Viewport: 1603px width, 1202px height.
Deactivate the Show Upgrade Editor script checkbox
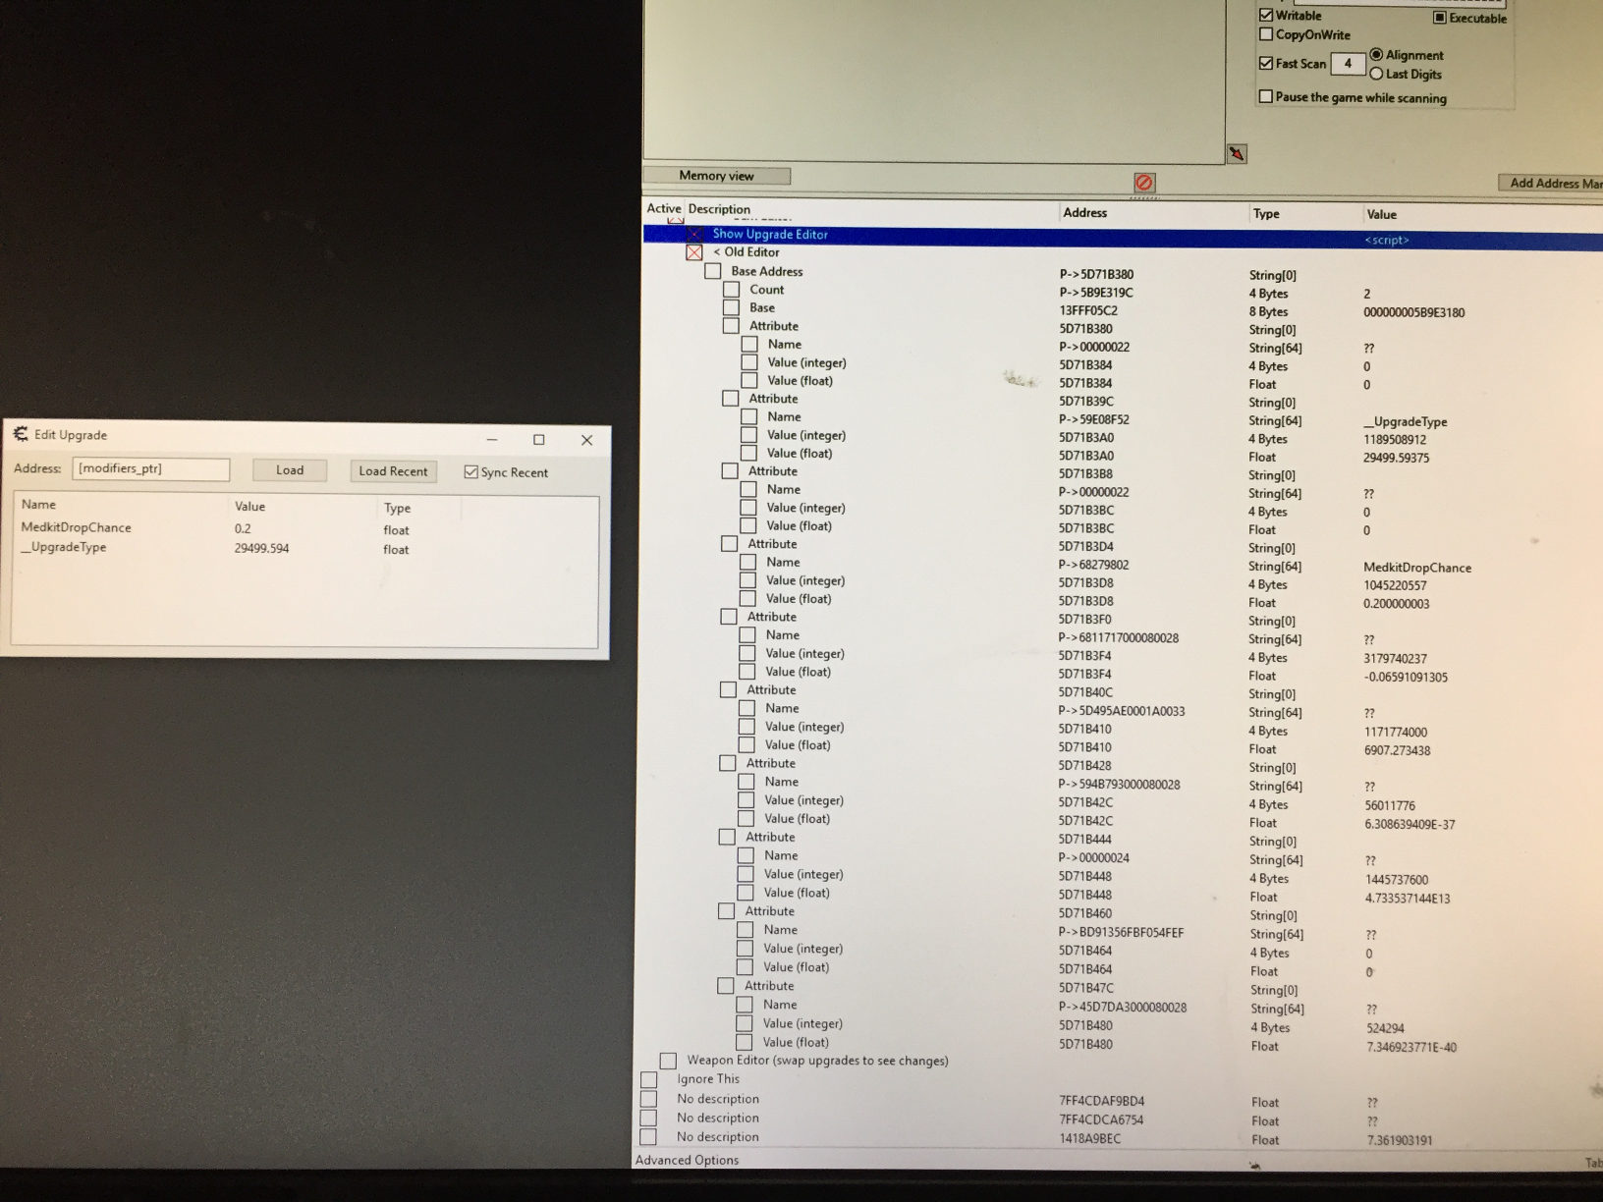(695, 234)
